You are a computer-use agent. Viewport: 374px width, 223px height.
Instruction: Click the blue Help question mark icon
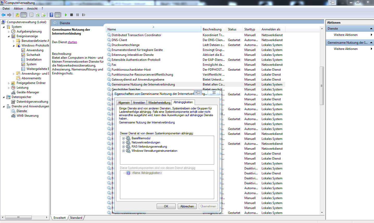52,15
